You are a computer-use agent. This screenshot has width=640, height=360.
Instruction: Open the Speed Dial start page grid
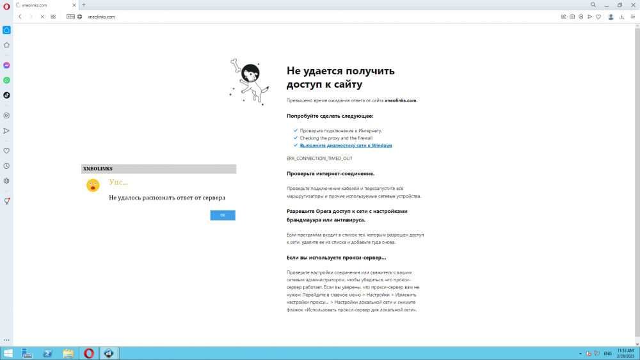53,17
